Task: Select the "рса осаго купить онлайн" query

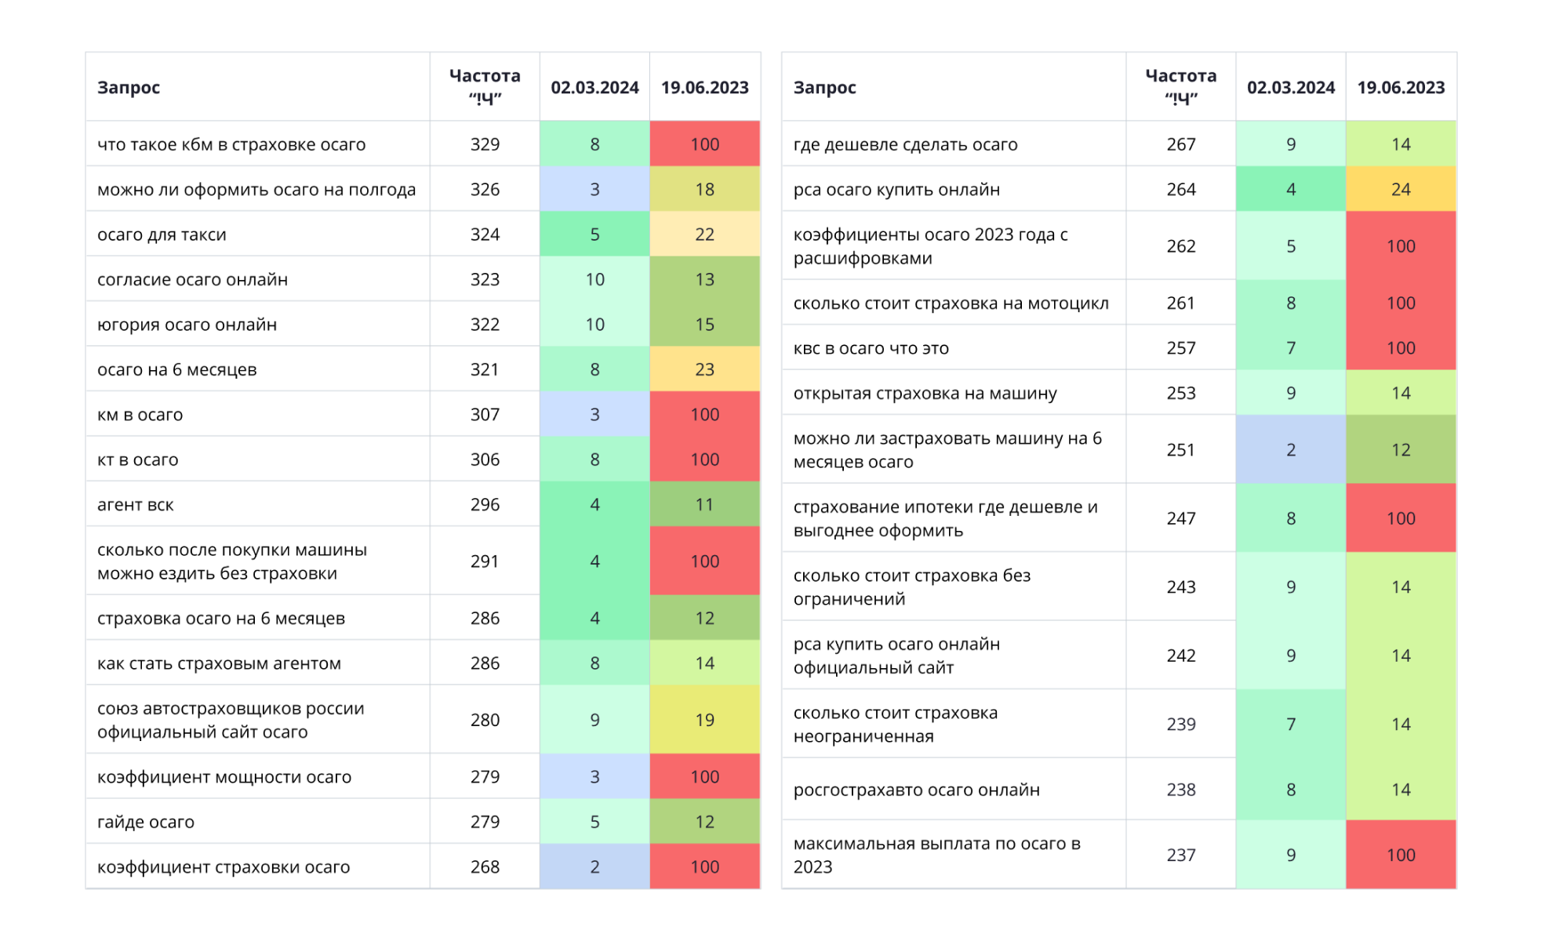Action: click(x=896, y=190)
